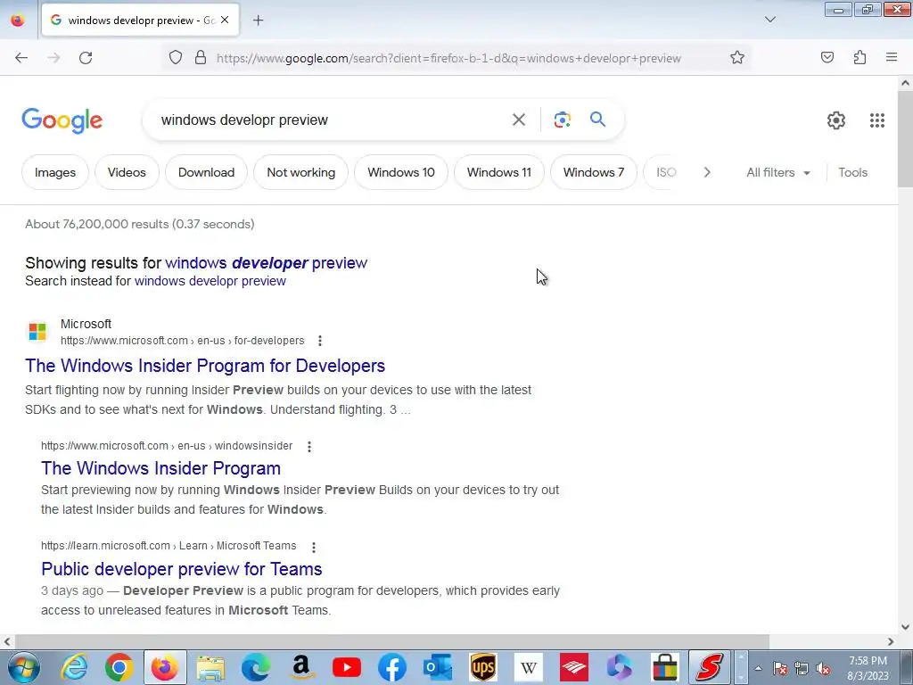This screenshot has height=685, width=913.
Task: Select the Windows 11 filter chip
Action: (499, 172)
